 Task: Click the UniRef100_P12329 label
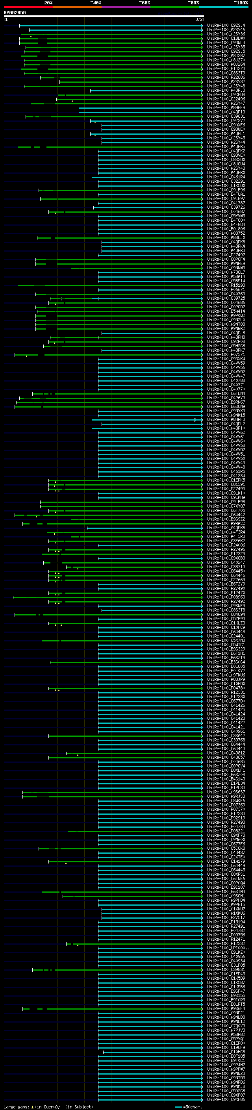(226, 554)
